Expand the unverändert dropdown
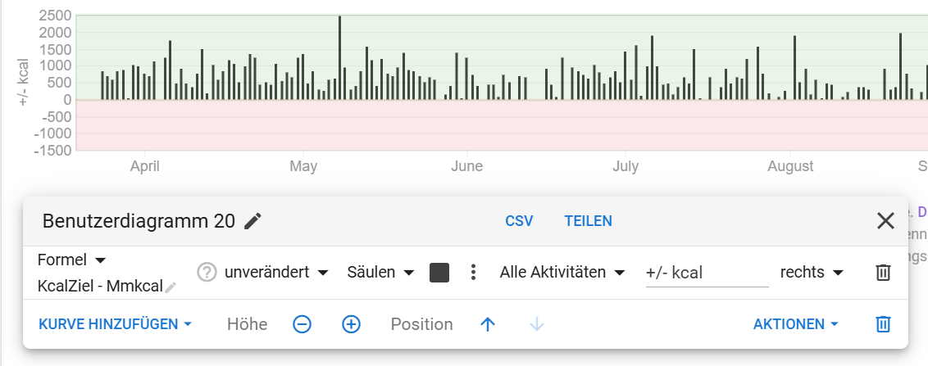The image size is (928, 366). point(276,273)
